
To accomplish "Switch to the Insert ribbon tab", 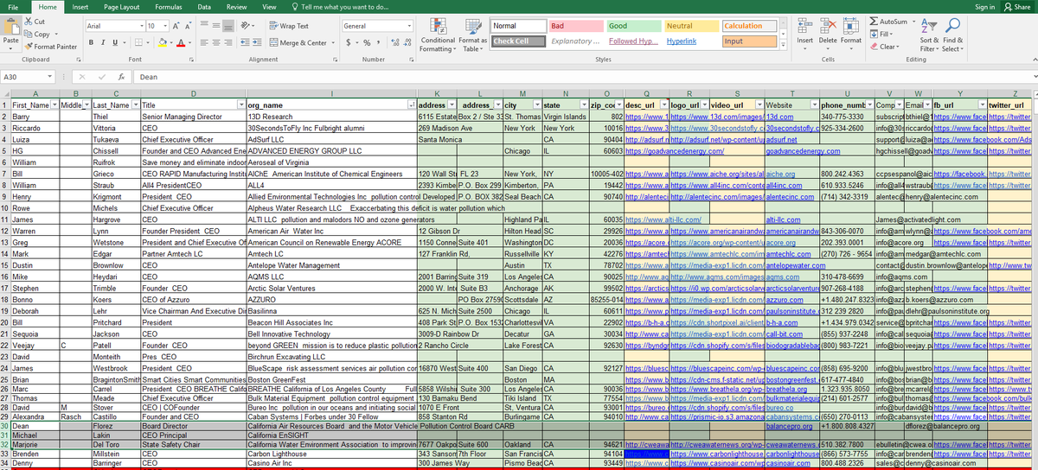I will (x=80, y=7).
